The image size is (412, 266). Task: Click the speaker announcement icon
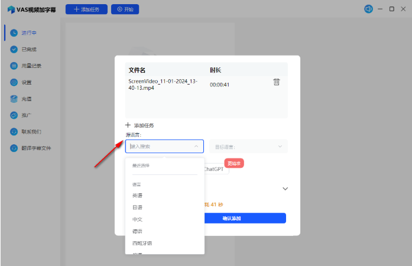coord(368,9)
